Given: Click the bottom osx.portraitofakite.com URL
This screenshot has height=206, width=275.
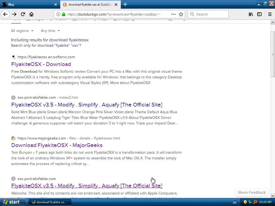Looking at the screenshot, I should (x=37, y=179).
